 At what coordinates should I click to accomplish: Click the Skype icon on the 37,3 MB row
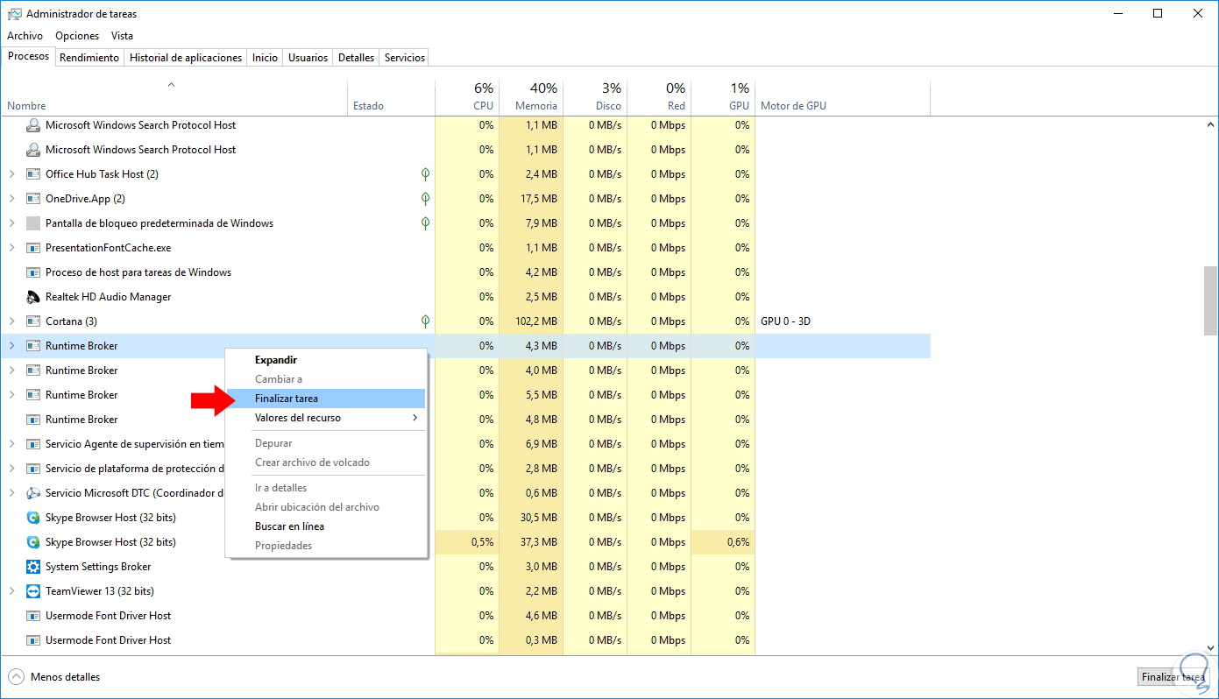click(x=33, y=542)
